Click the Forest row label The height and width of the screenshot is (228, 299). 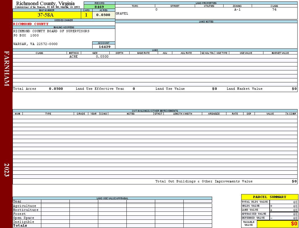19,214
